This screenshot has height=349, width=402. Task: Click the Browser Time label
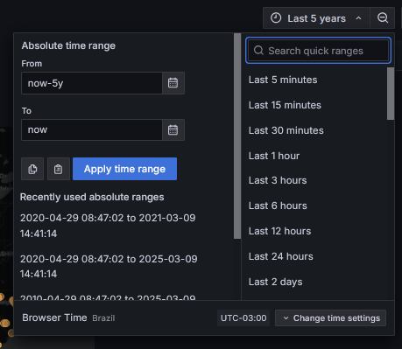(54, 318)
